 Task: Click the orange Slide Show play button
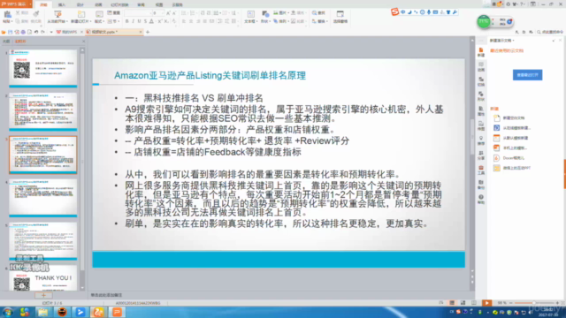pyautogui.click(x=486, y=303)
